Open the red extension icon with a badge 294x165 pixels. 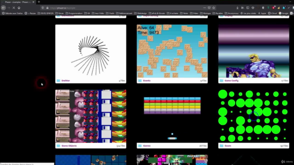[274, 8]
